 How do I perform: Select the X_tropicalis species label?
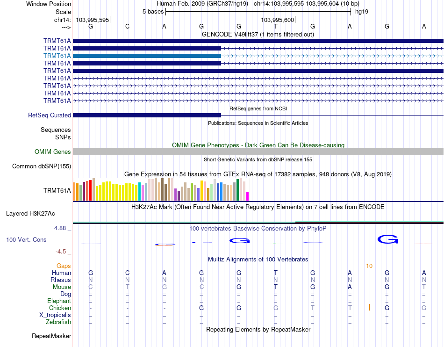tap(55, 315)
